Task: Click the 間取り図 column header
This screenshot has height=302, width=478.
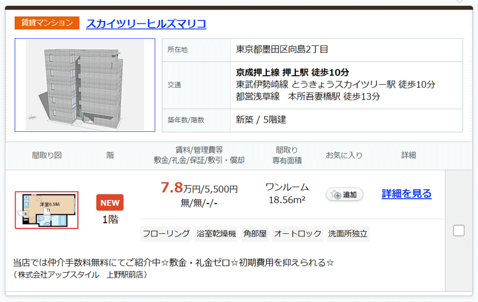Action: [x=47, y=155]
